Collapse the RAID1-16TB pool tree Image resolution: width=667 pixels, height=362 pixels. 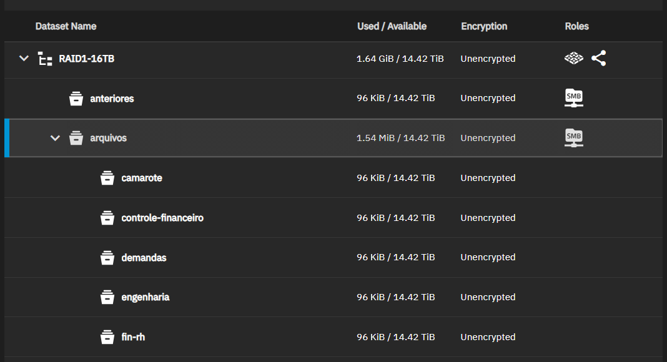24,58
